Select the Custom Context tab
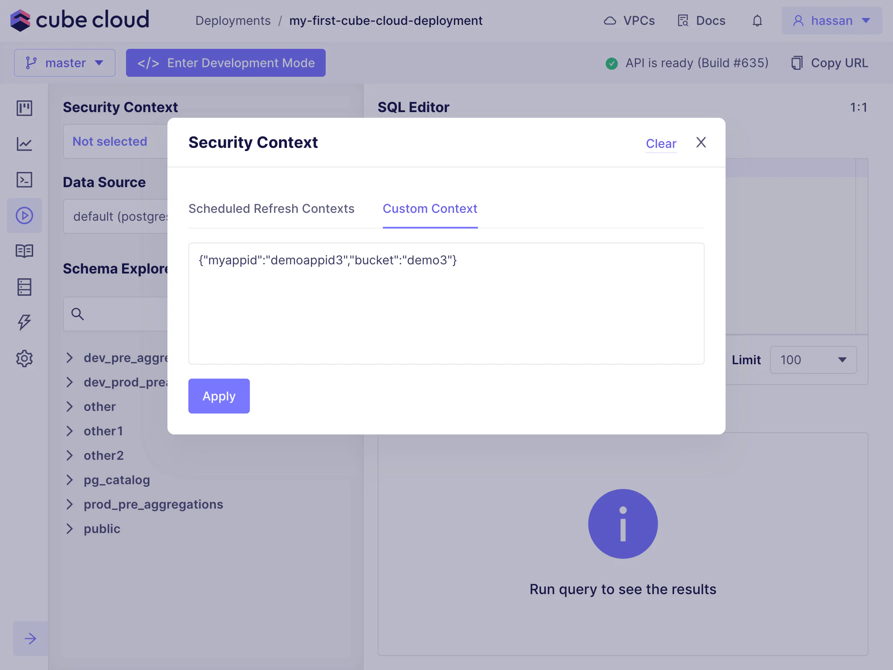Screen dimensions: 893x670 (430, 209)
